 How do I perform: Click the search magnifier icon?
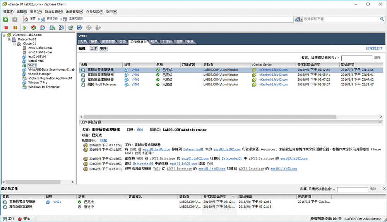[x=382, y=19]
